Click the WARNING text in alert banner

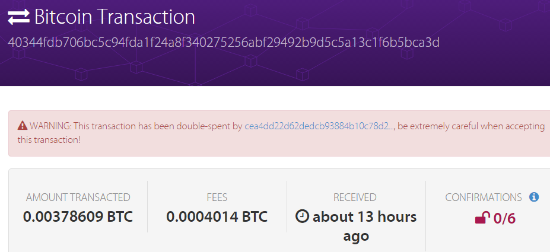click(50, 126)
